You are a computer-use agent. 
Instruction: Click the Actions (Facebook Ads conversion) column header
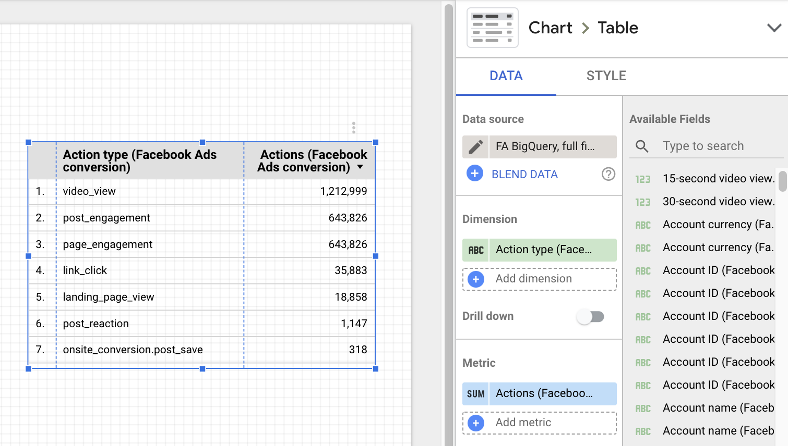pyautogui.click(x=309, y=160)
